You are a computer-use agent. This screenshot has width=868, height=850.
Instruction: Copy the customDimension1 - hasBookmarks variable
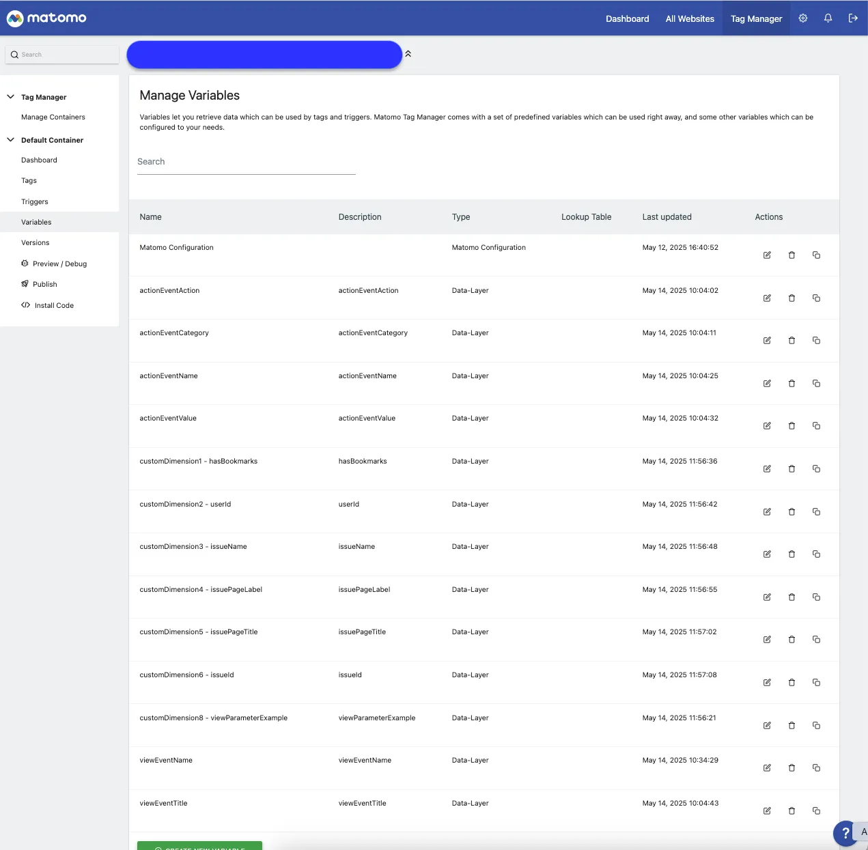tap(816, 469)
